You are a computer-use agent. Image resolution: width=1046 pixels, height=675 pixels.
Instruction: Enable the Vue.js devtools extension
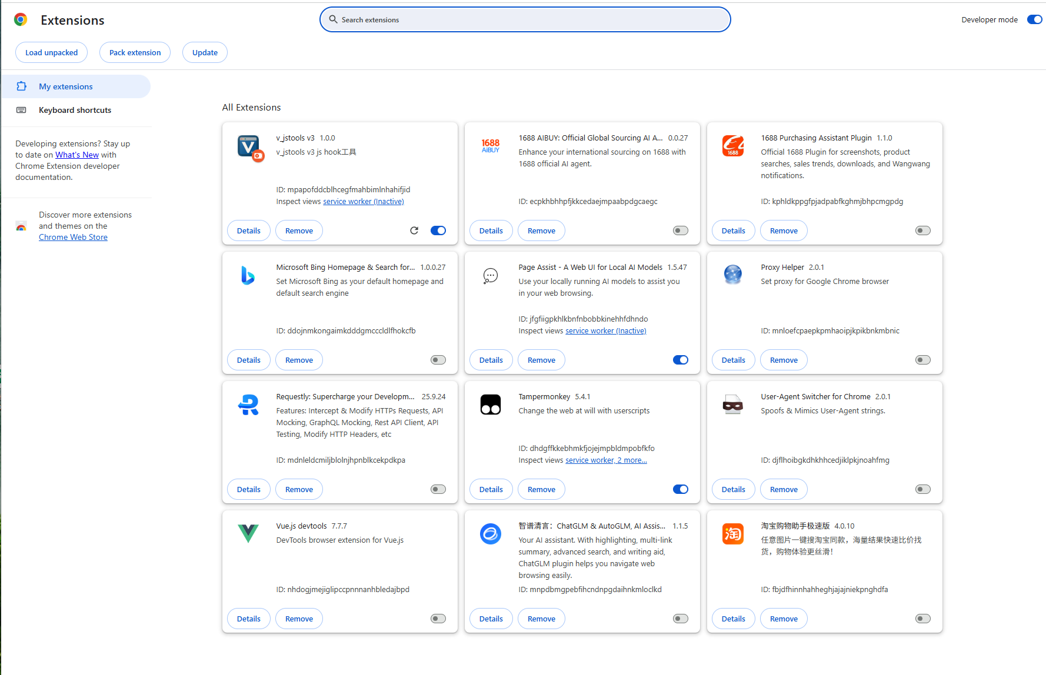click(x=438, y=619)
